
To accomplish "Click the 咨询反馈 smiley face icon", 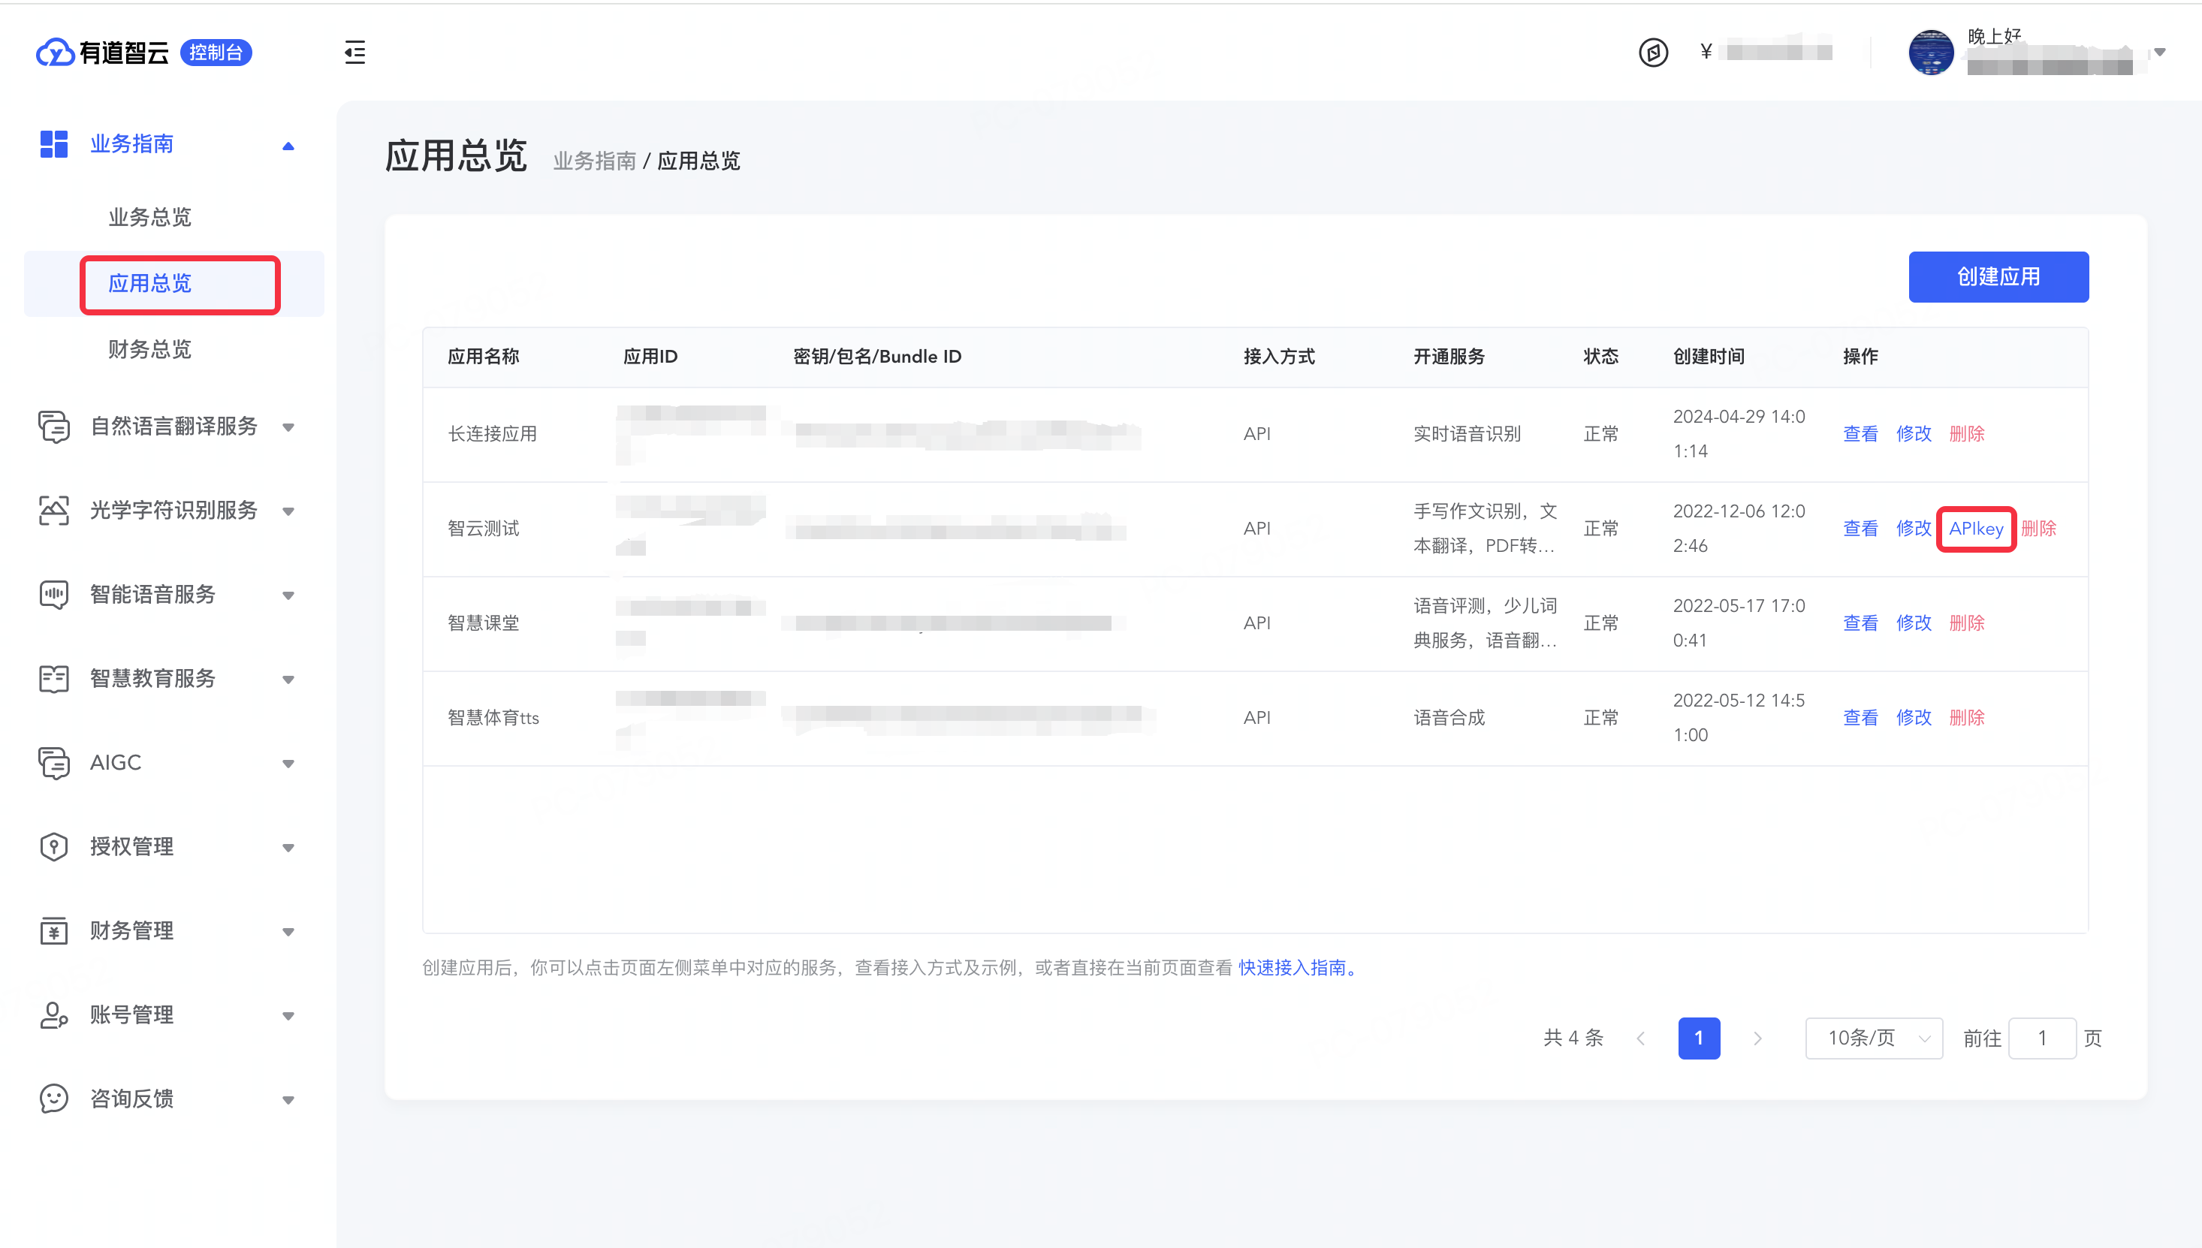I will pos(53,1099).
